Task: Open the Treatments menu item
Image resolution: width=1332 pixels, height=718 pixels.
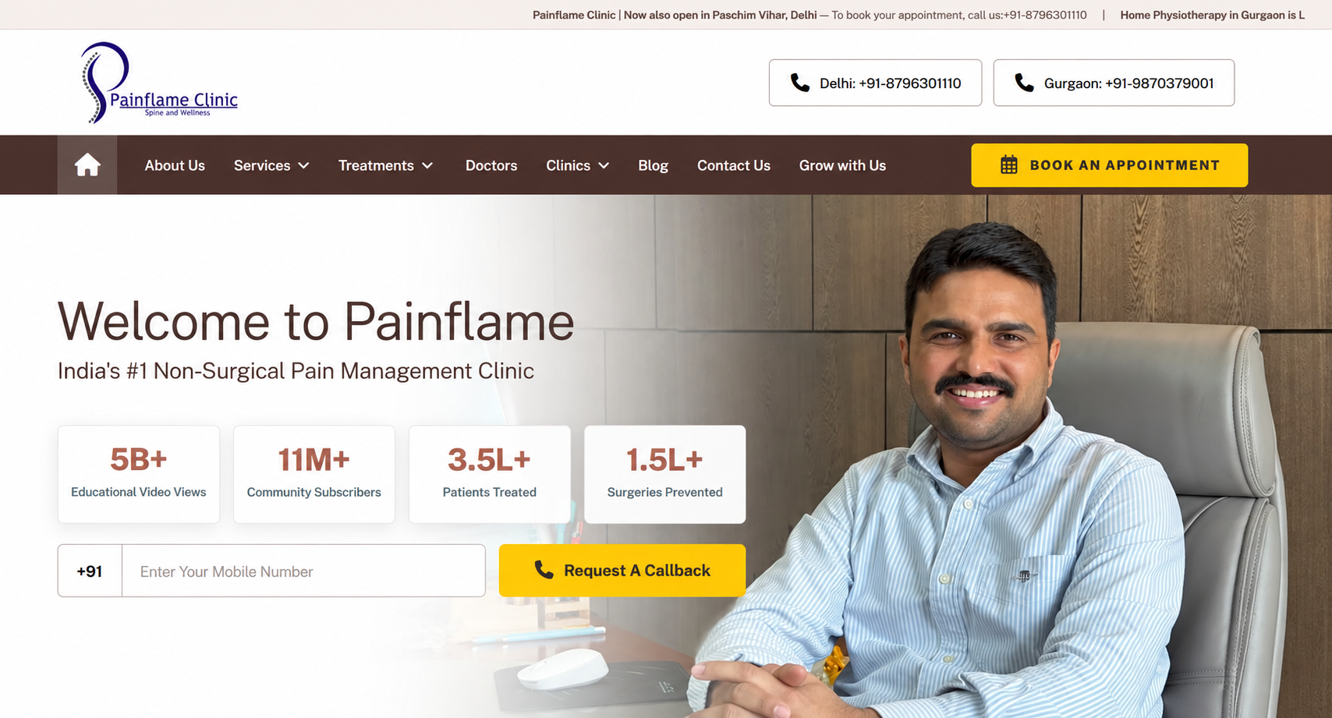Action: click(376, 165)
